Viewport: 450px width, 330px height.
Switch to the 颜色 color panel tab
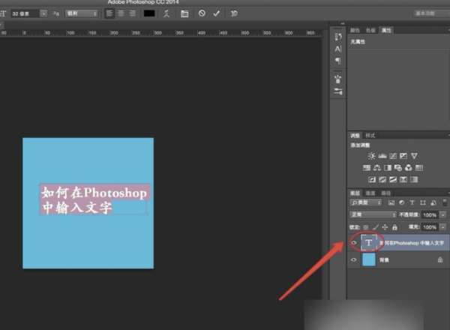coord(355,30)
